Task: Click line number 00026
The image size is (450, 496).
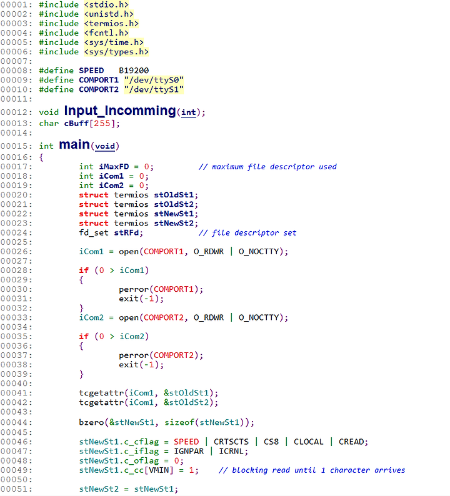Action: pos(16,252)
